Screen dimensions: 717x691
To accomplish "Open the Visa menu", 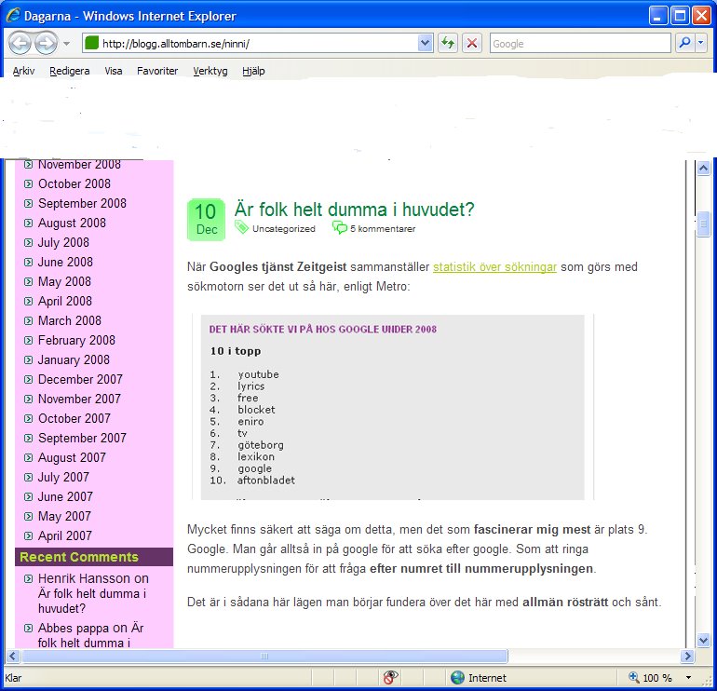I will (114, 71).
